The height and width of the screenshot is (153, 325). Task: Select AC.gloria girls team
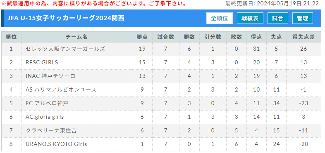coord(45,117)
